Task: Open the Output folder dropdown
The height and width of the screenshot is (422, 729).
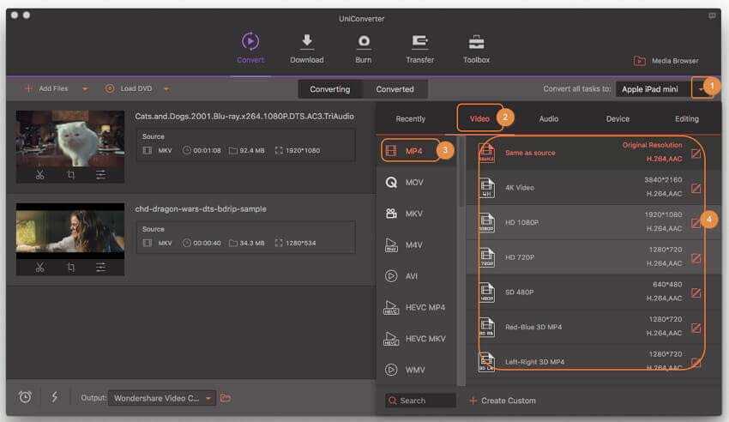Action: [162, 398]
